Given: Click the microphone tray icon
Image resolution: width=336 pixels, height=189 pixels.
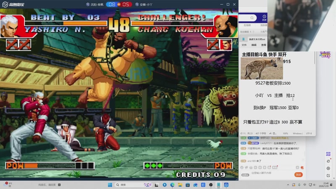Looking at the screenshot, I should (299, 185).
